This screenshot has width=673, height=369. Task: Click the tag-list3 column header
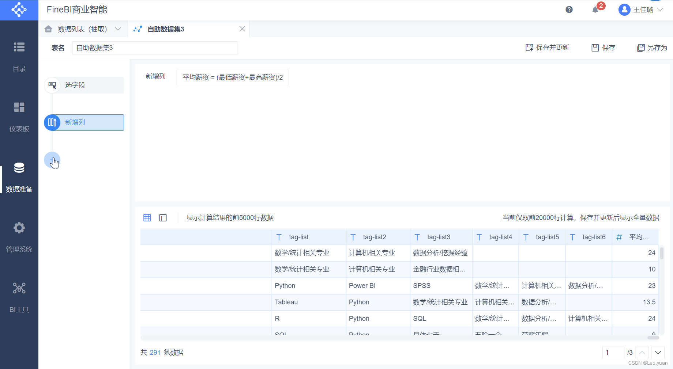tap(441, 237)
